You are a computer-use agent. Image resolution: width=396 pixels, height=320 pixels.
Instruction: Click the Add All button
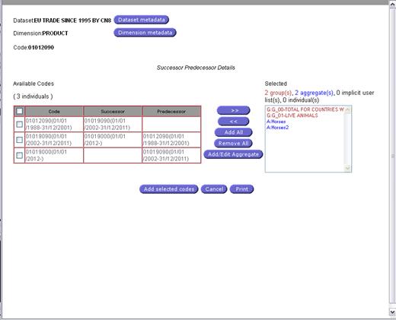[234, 132]
